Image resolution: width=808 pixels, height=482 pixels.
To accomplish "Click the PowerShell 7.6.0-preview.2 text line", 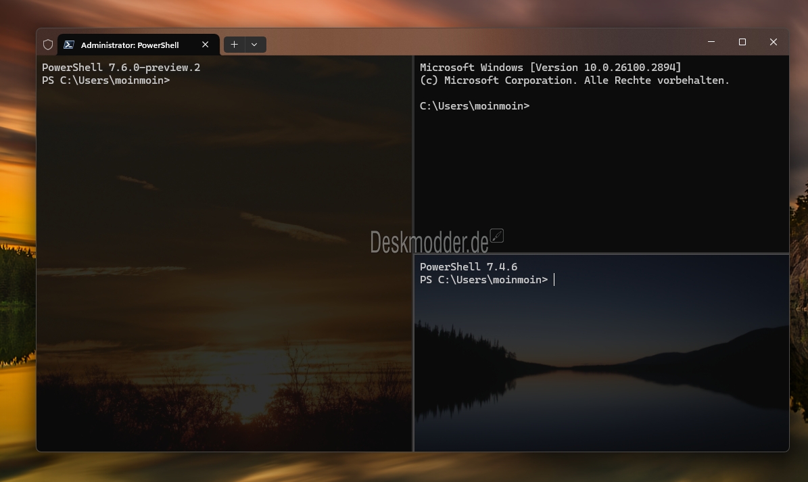I will pyautogui.click(x=121, y=68).
